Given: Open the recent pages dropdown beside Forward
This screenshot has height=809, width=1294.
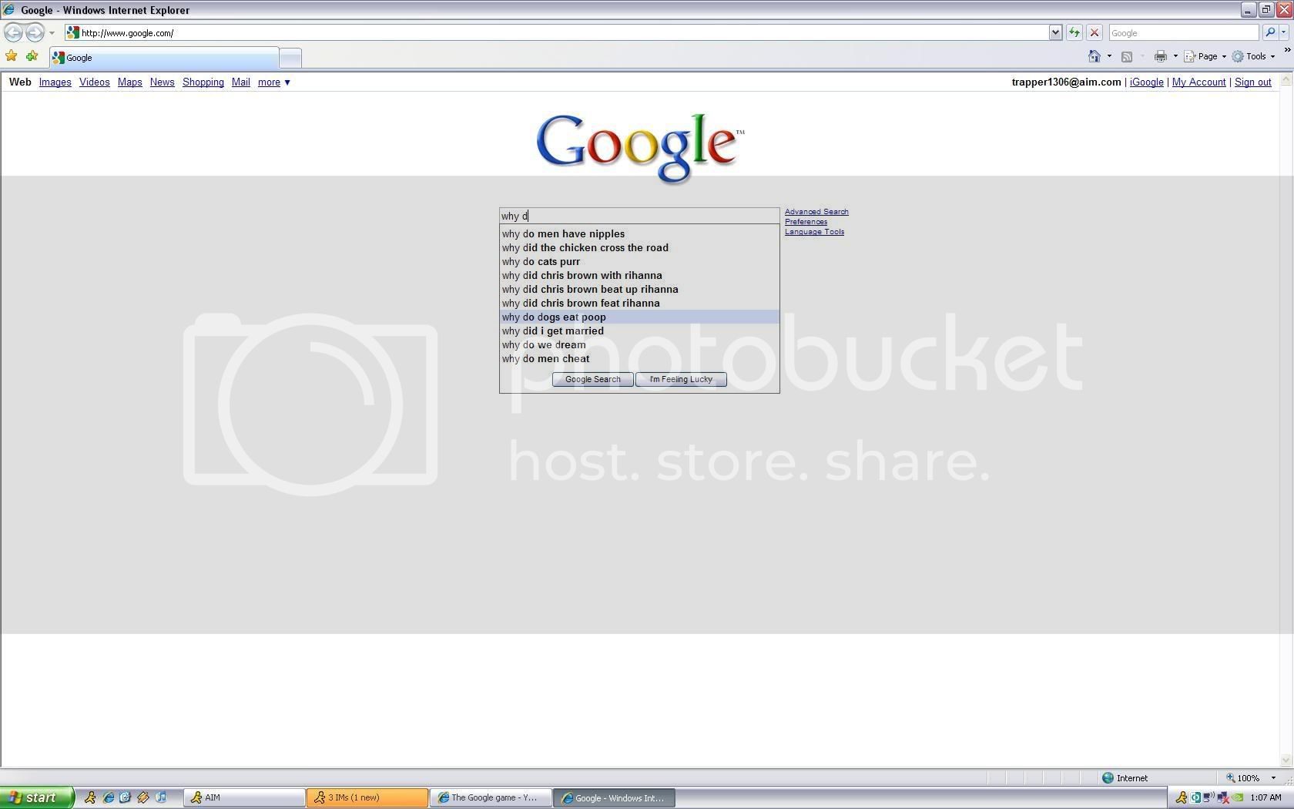Looking at the screenshot, I should [x=52, y=33].
